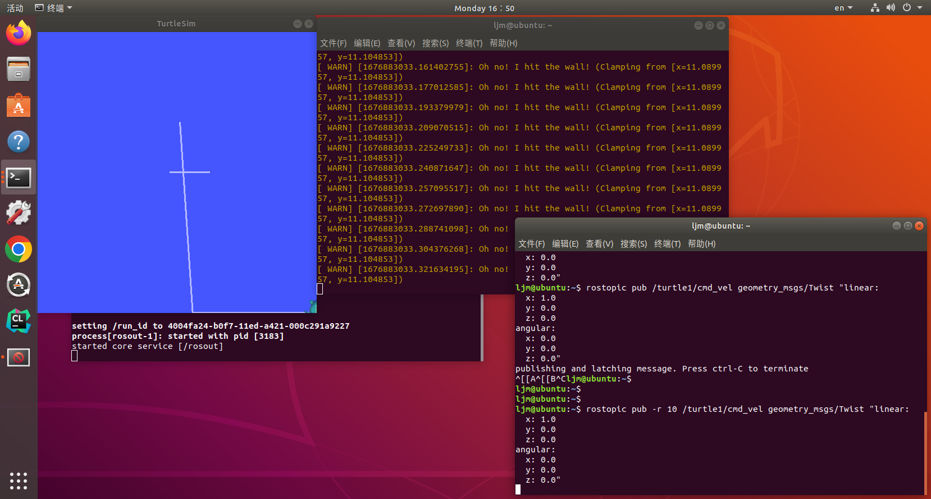The height and width of the screenshot is (499, 931).
Task: Open 文件(F) menu in front terminal
Action: coord(532,244)
